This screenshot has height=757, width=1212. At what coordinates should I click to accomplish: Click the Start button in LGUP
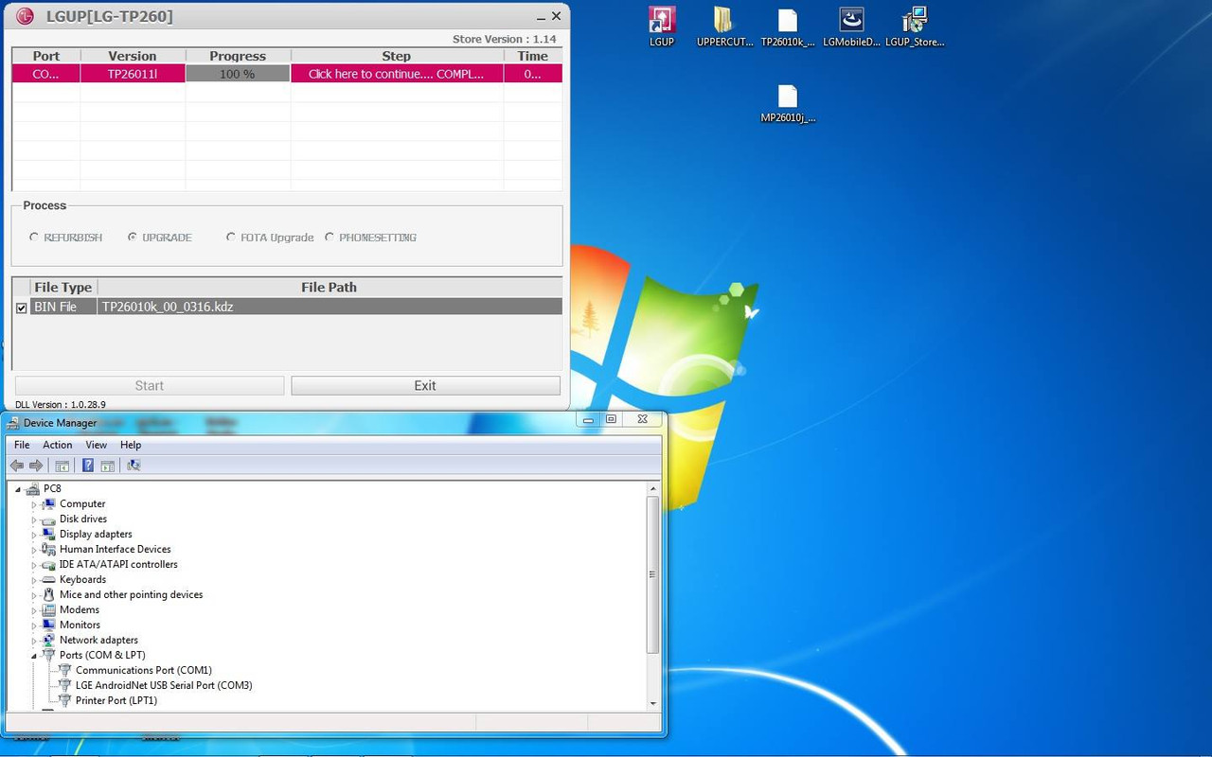pyautogui.click(x=150, y=385)
